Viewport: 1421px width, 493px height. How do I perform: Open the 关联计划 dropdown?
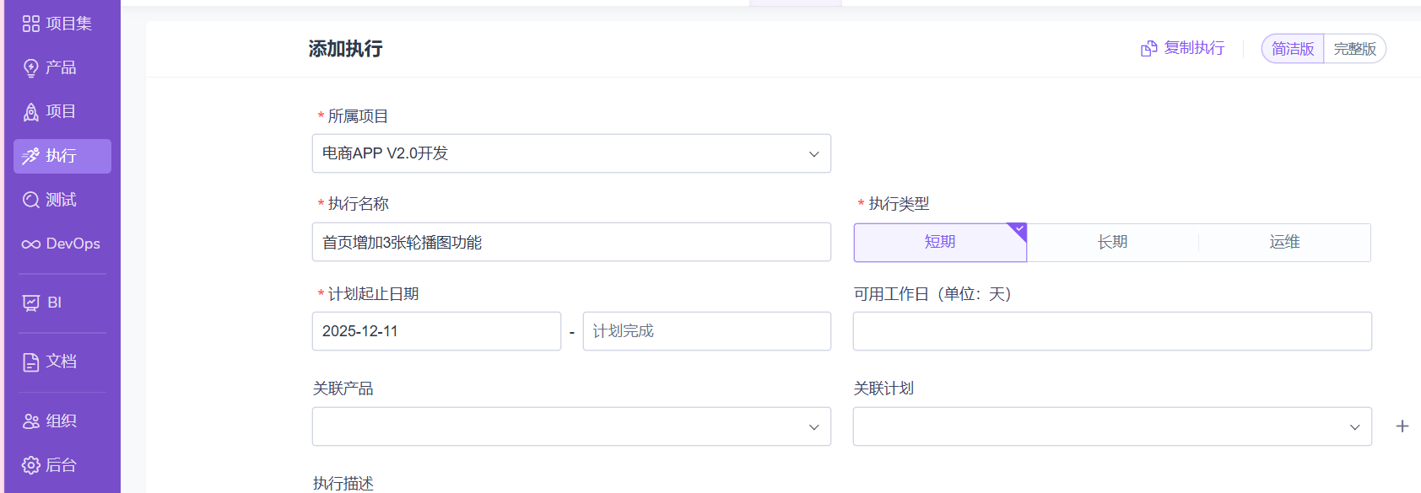click(x=1111, y=426)
